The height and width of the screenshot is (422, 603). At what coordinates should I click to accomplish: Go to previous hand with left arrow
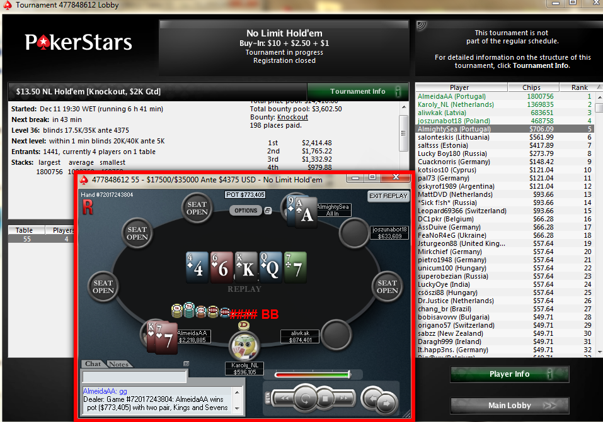pos(372,398)
